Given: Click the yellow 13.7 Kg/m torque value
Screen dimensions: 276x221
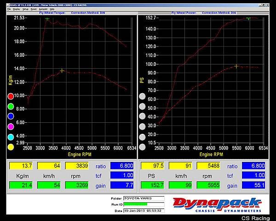Looking at the screenshot, I should 21,166.
